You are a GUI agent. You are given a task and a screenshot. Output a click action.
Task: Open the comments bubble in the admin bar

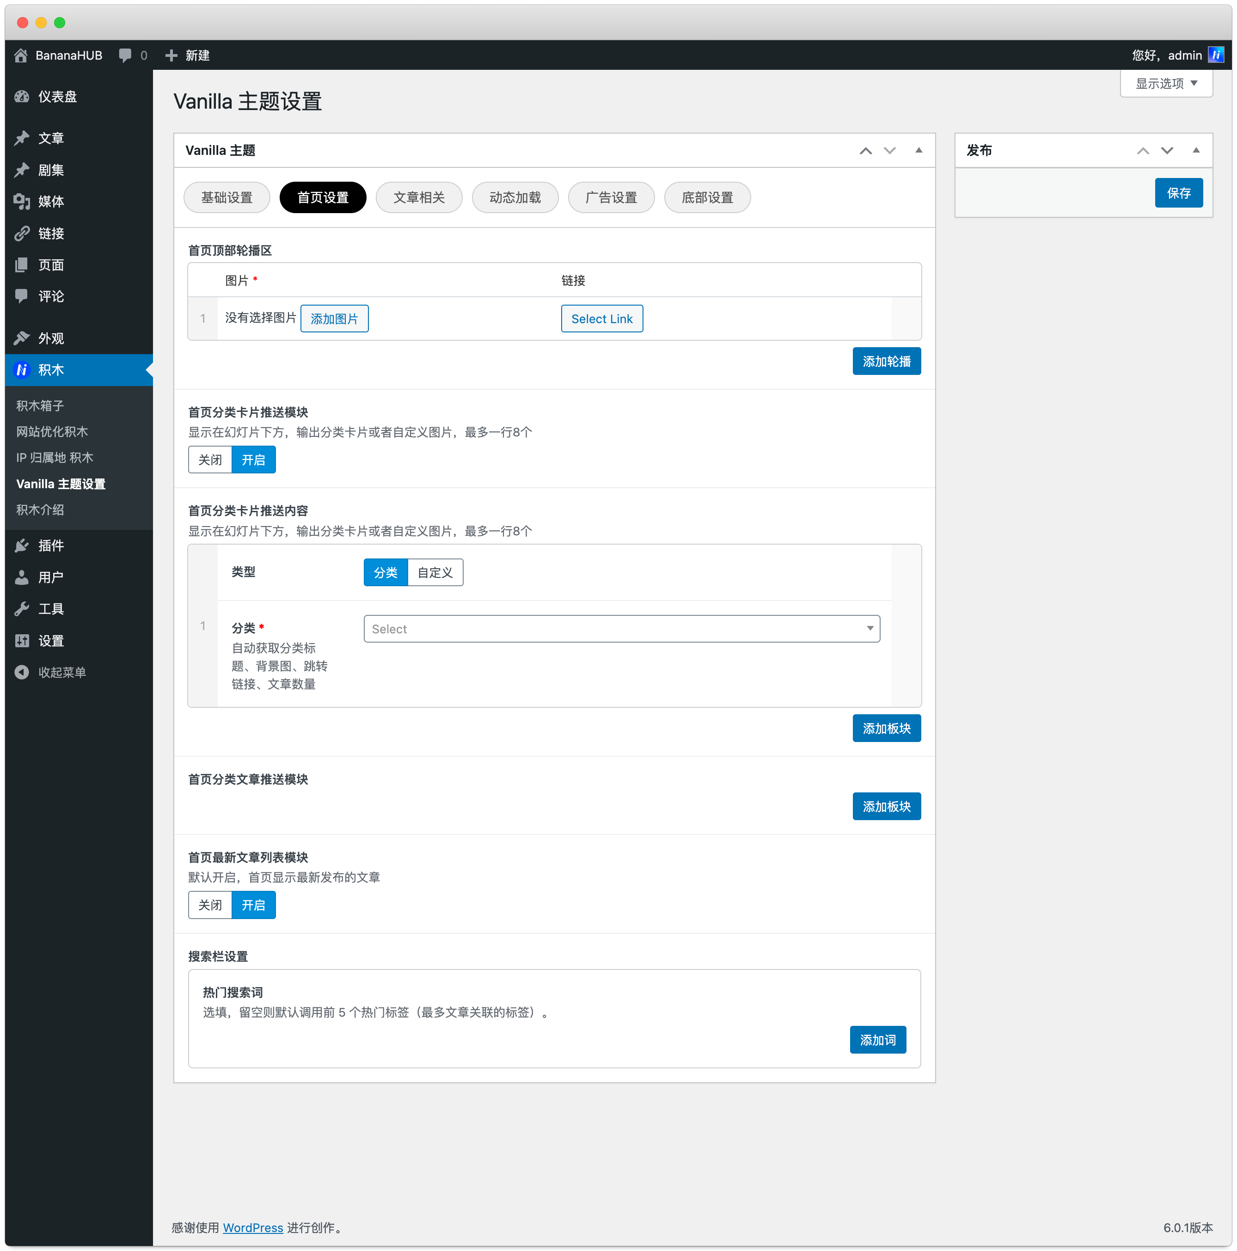pos(126,55)
